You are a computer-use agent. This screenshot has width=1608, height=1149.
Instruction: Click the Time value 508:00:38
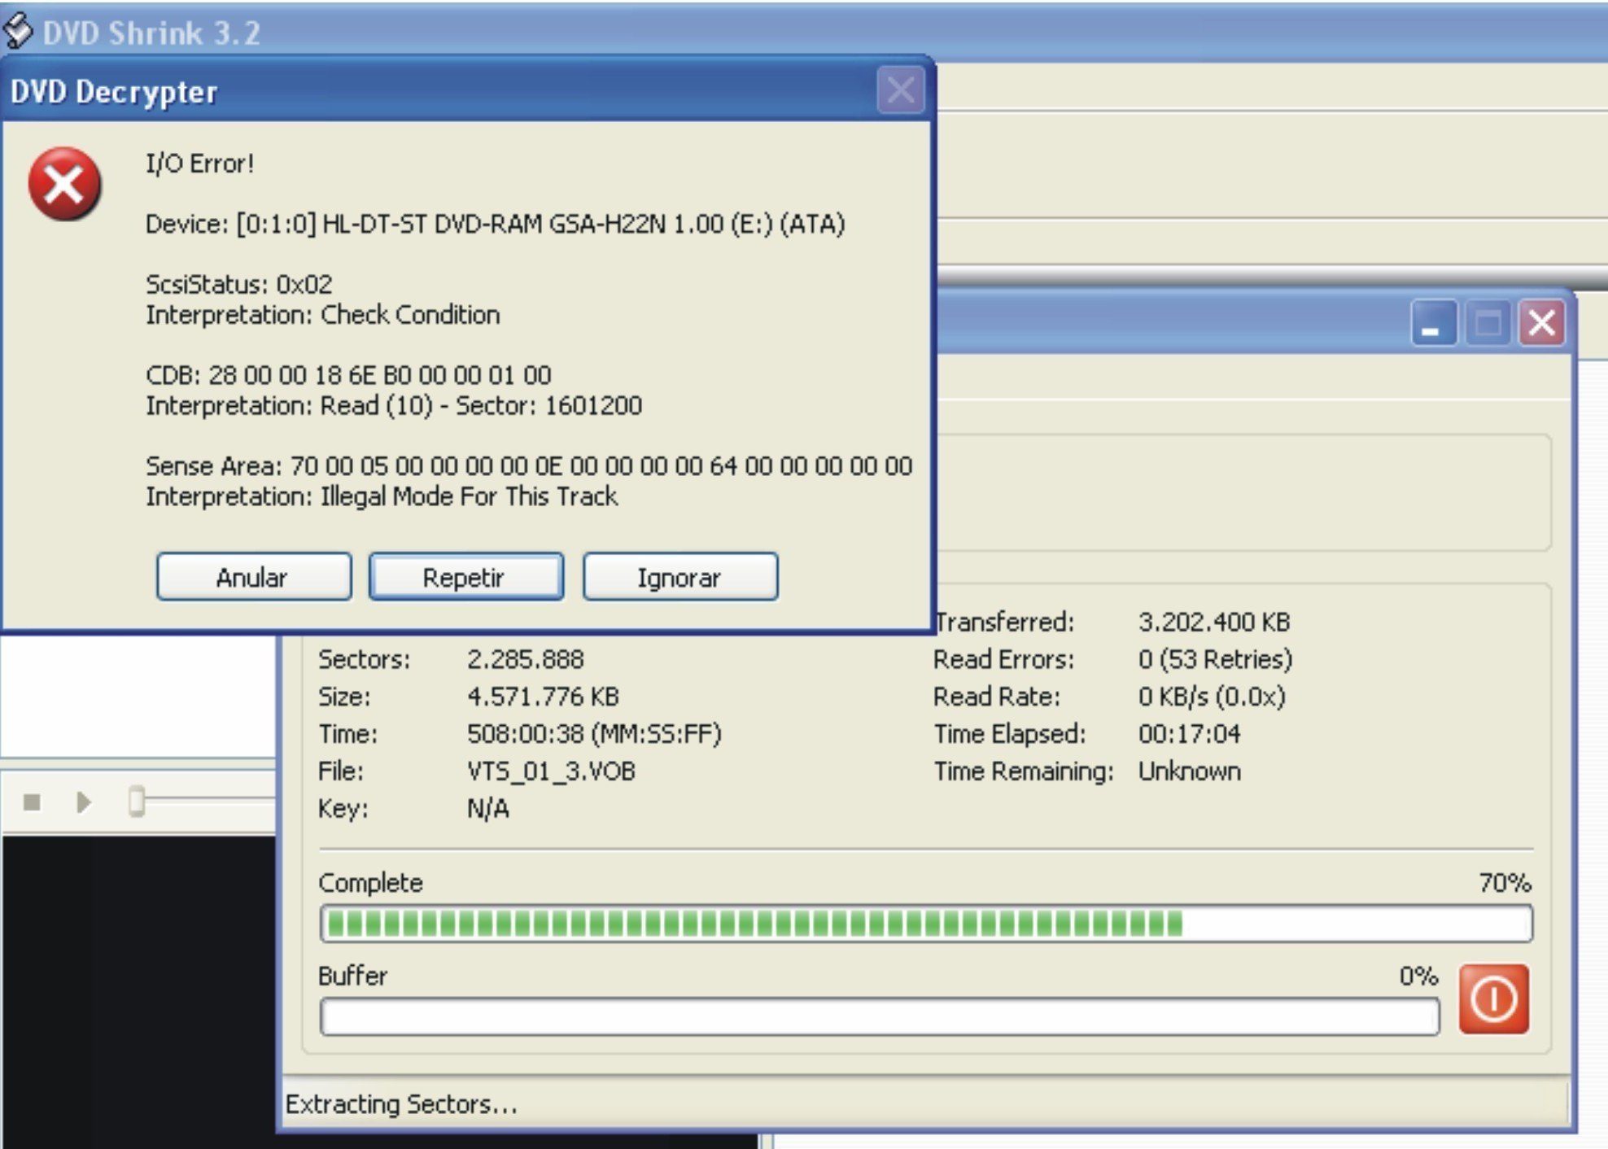tap(594, 734)
